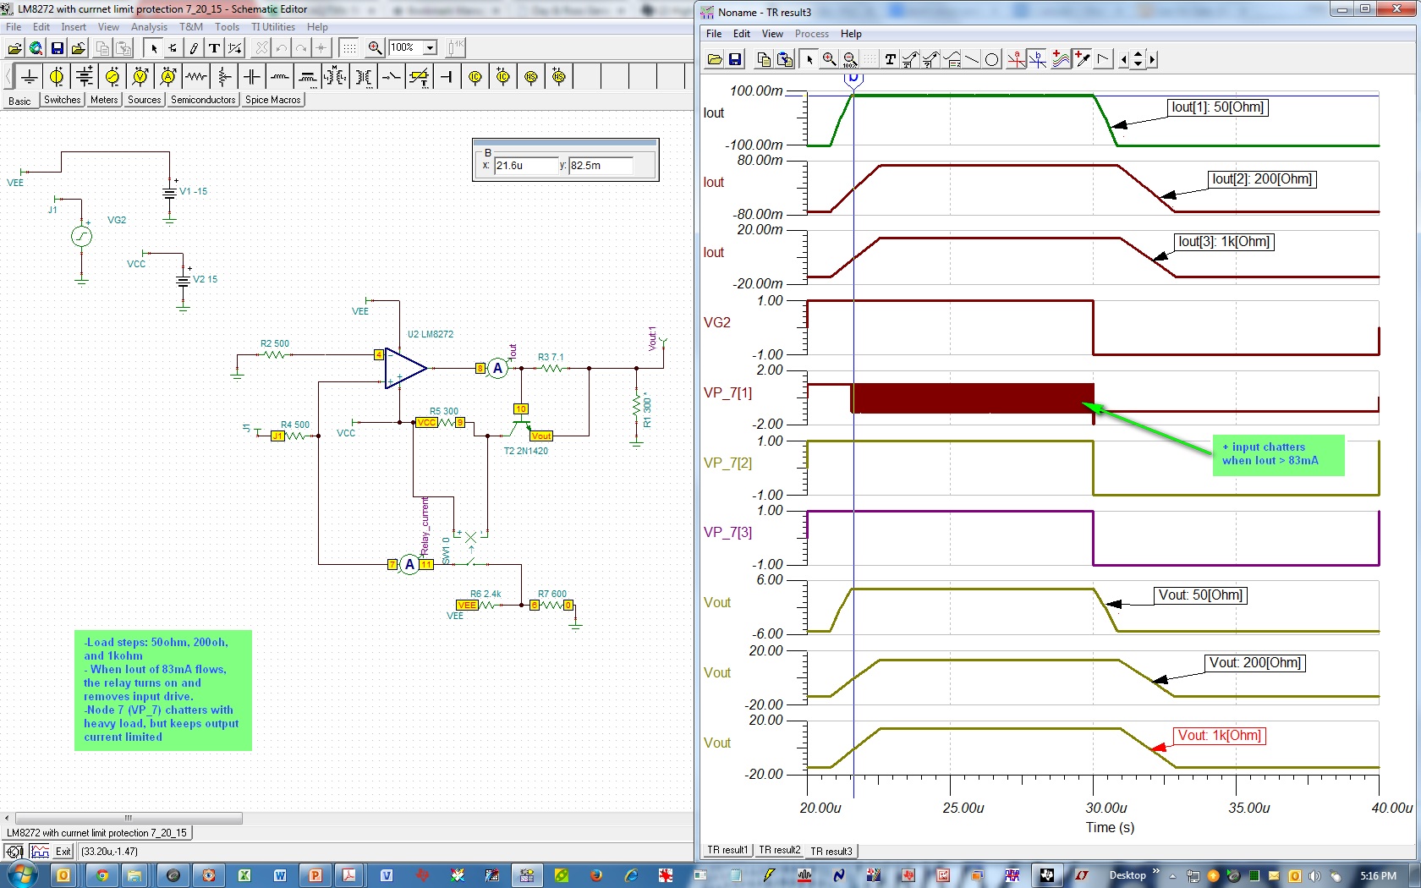This screenshot has height=888, width=1421.
Task: Open the 100% zoom level dropdown
Action: click(430, 48)
